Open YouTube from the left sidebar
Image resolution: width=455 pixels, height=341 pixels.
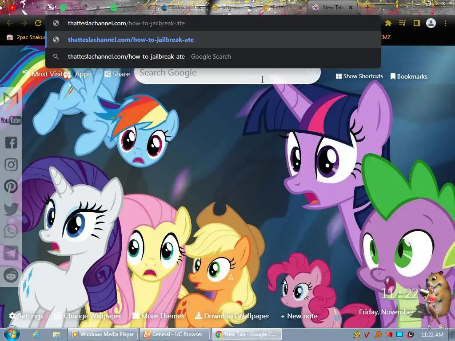(x=11, y=120)
